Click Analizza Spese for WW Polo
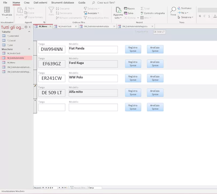This screenshot has height=194, width=217. pyautogui.click(x=155, y=78)
